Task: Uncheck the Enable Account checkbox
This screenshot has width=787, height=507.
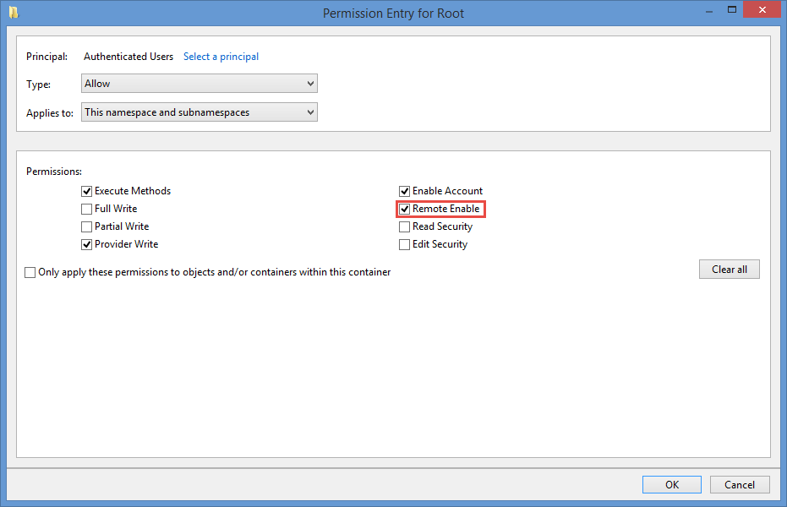Action: [404, 191]
